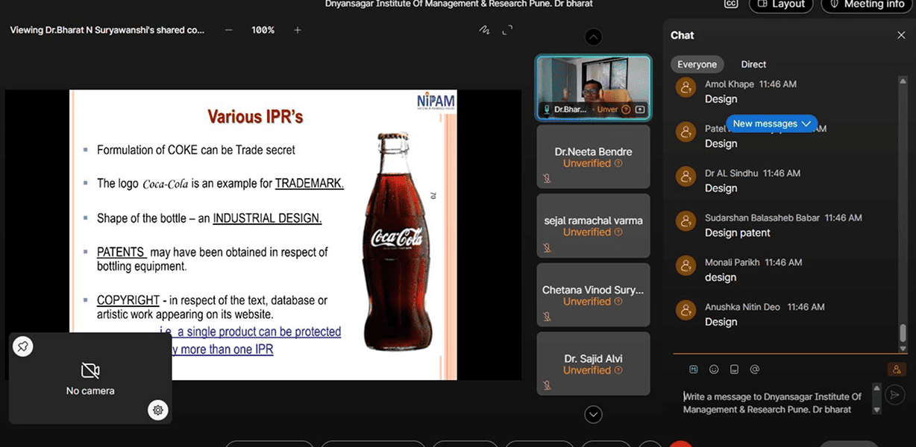Click Monali Parikh's avatar in chat
Image resolution: width=916 pixels, height=447 pixels.
[686, 266]
